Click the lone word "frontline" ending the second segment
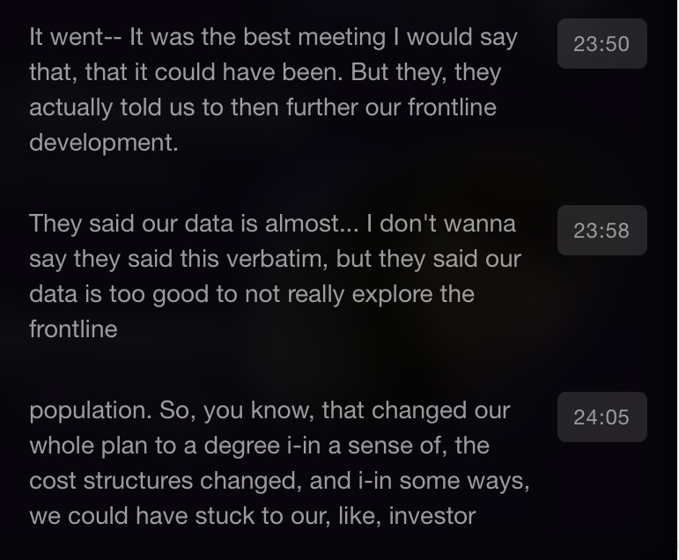This screenshot has width=679, height=560. (73, 329)
